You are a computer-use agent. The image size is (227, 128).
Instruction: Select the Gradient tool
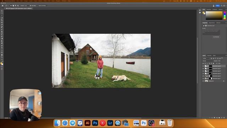[2, 39]
